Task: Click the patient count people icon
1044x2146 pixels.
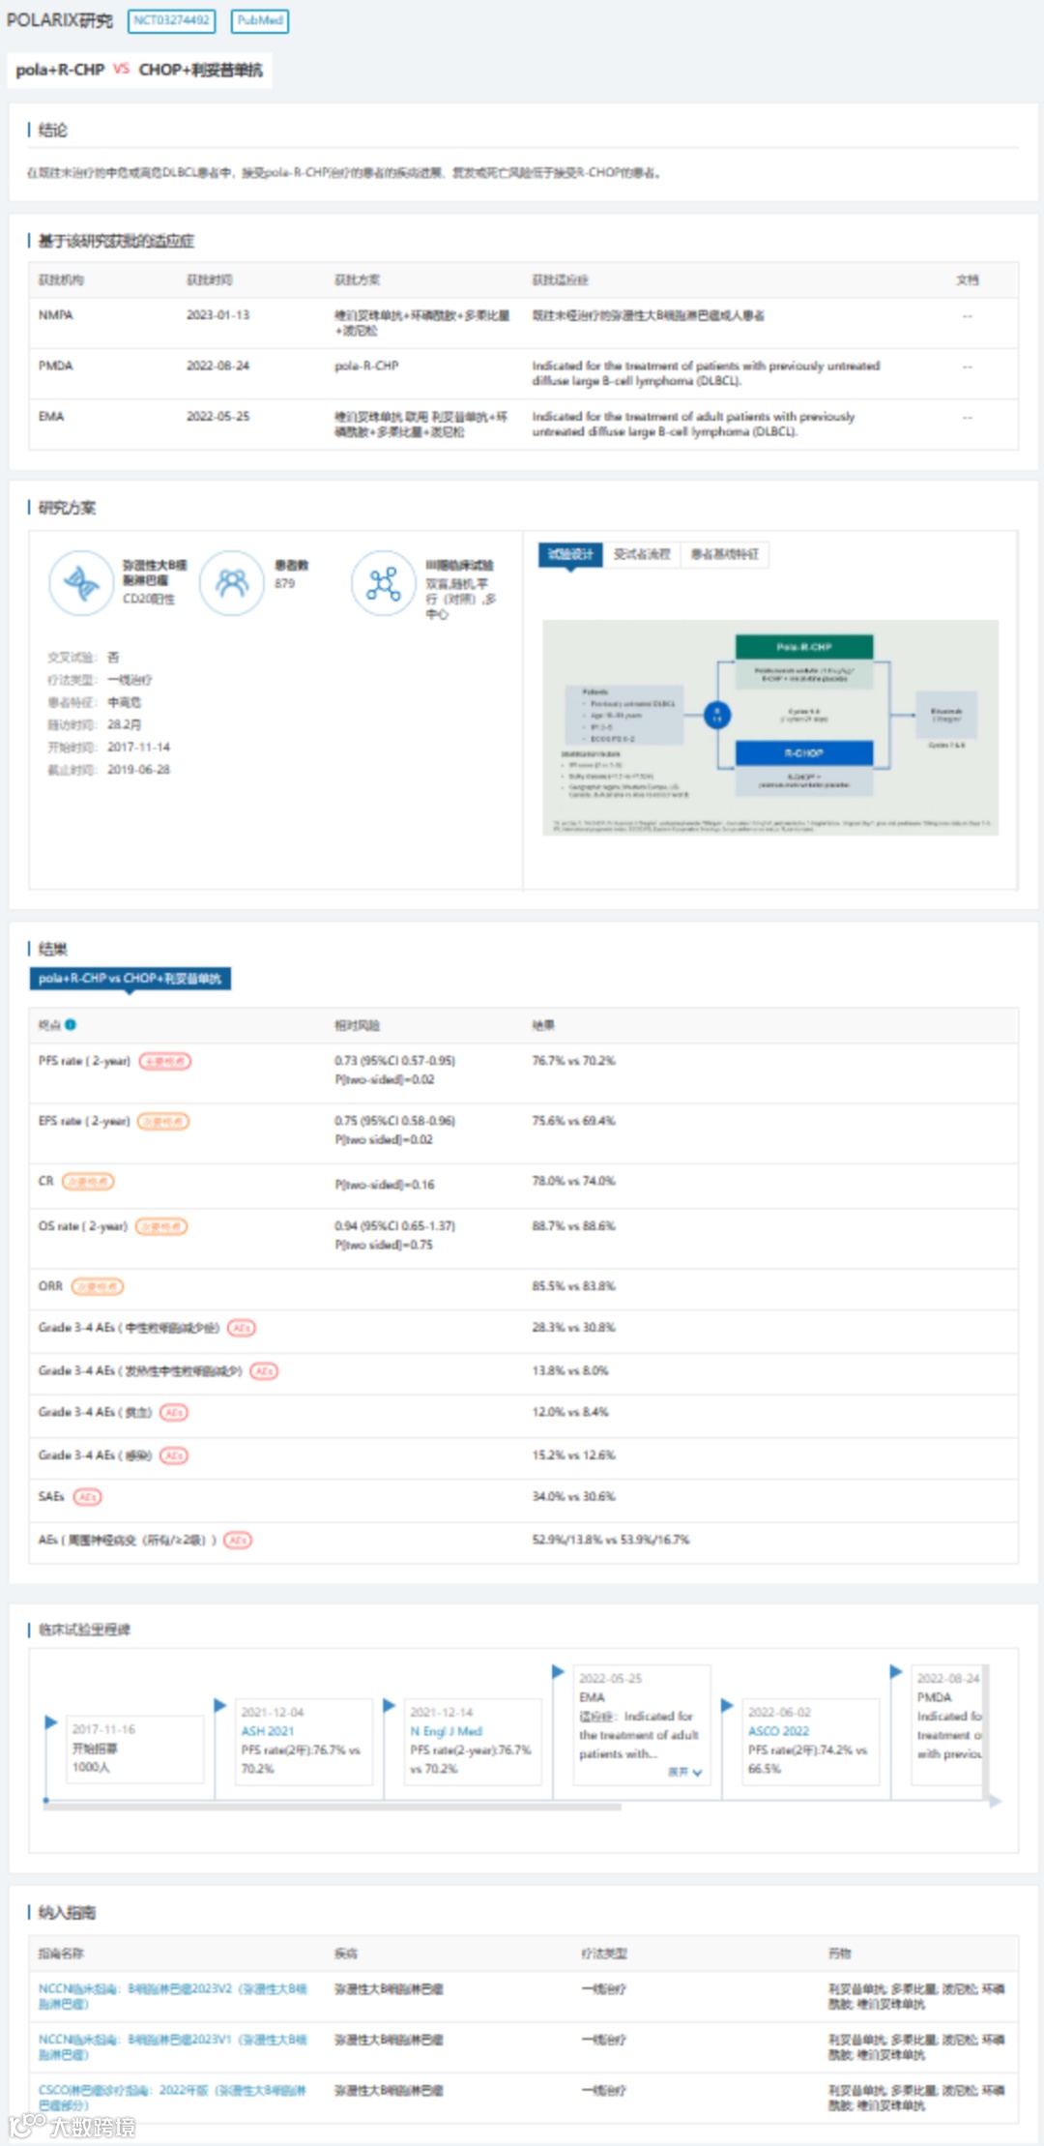Action: pyautogui.click(x=232, y=582)
